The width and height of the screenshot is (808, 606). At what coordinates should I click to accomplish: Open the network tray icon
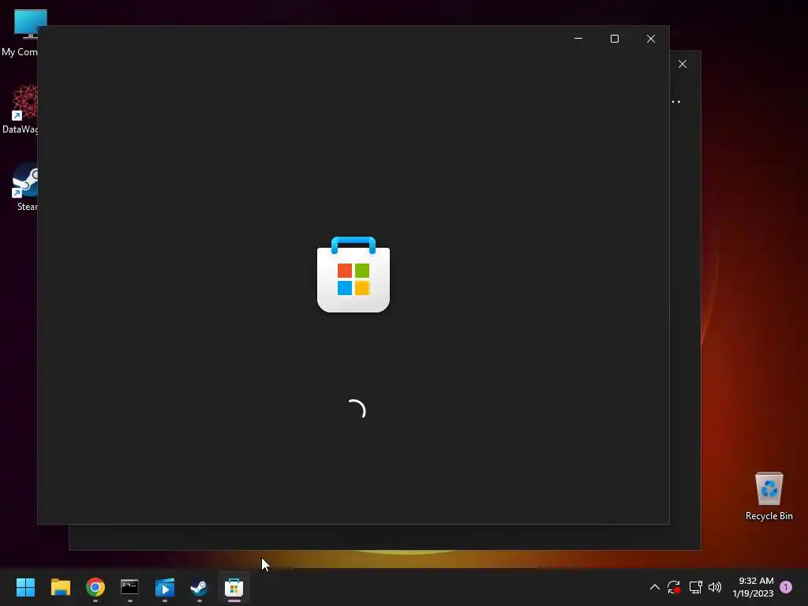coord(696,587)
